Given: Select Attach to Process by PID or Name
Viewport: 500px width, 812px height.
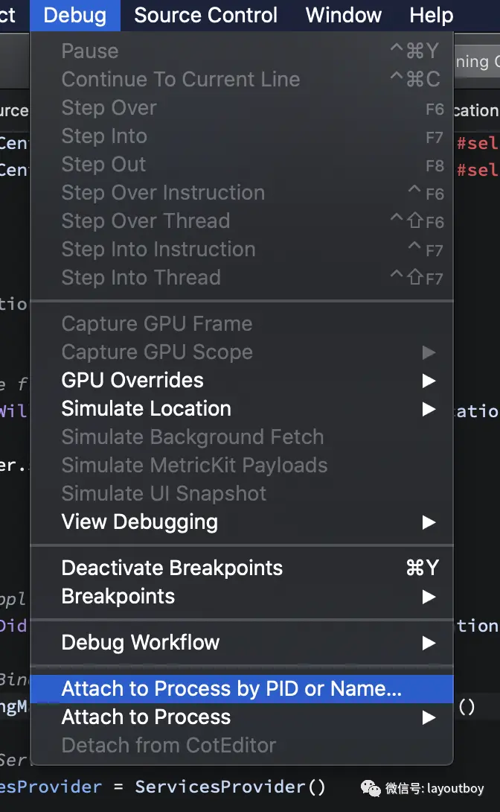Looking at the screenshot, I should click(231, 689).
